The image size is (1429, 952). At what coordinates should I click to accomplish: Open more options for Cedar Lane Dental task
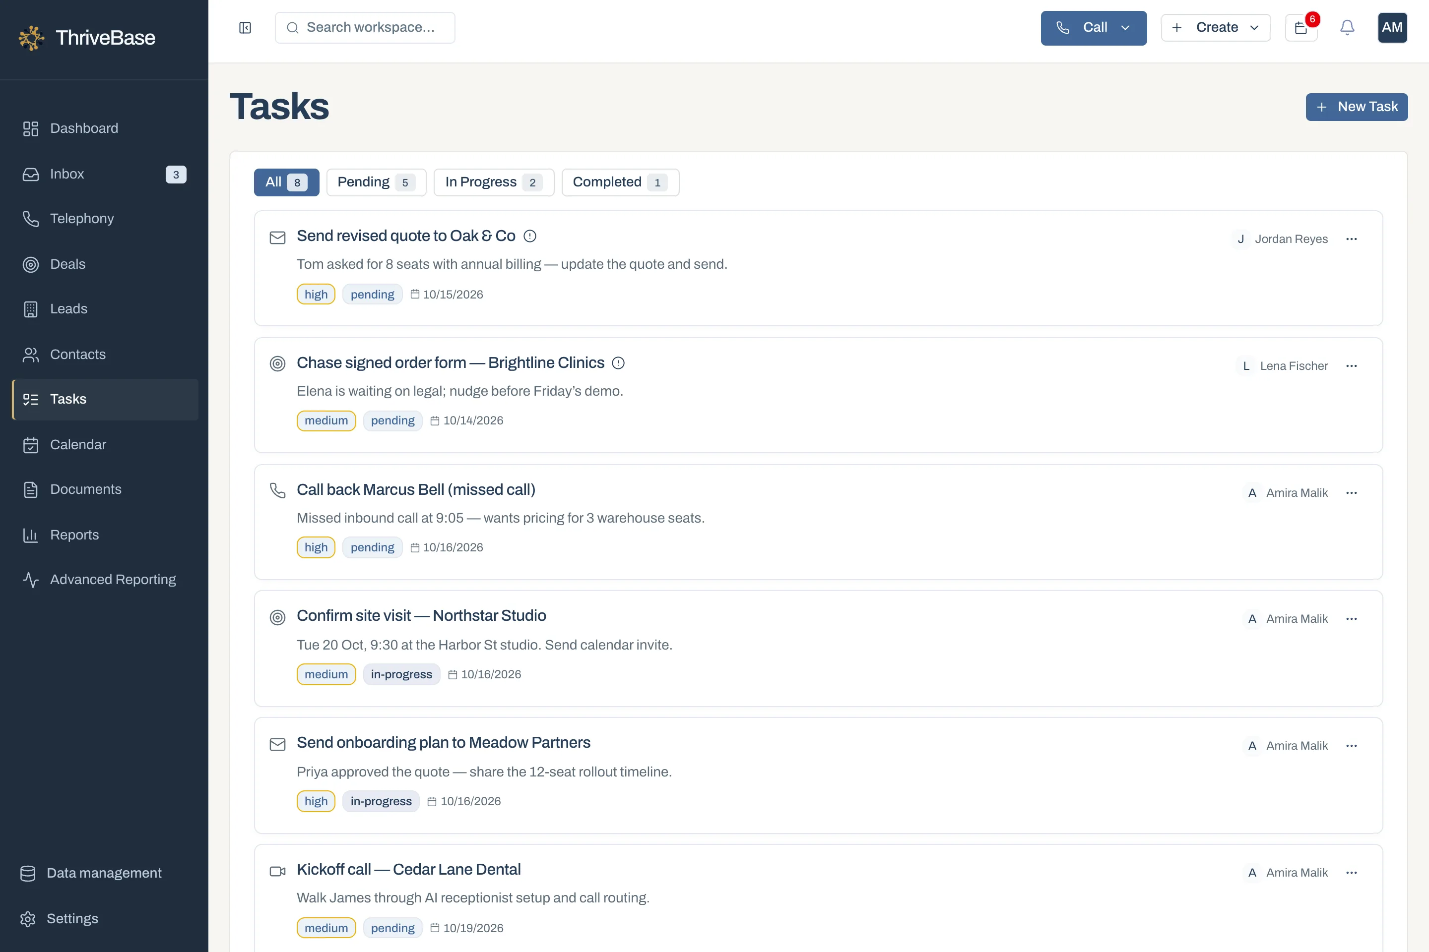pyautogui.click(x=1351, y=873)
